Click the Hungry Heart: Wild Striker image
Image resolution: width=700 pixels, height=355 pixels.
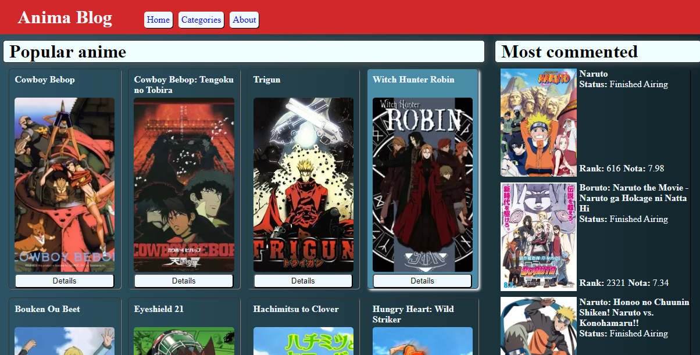[423, 341]
